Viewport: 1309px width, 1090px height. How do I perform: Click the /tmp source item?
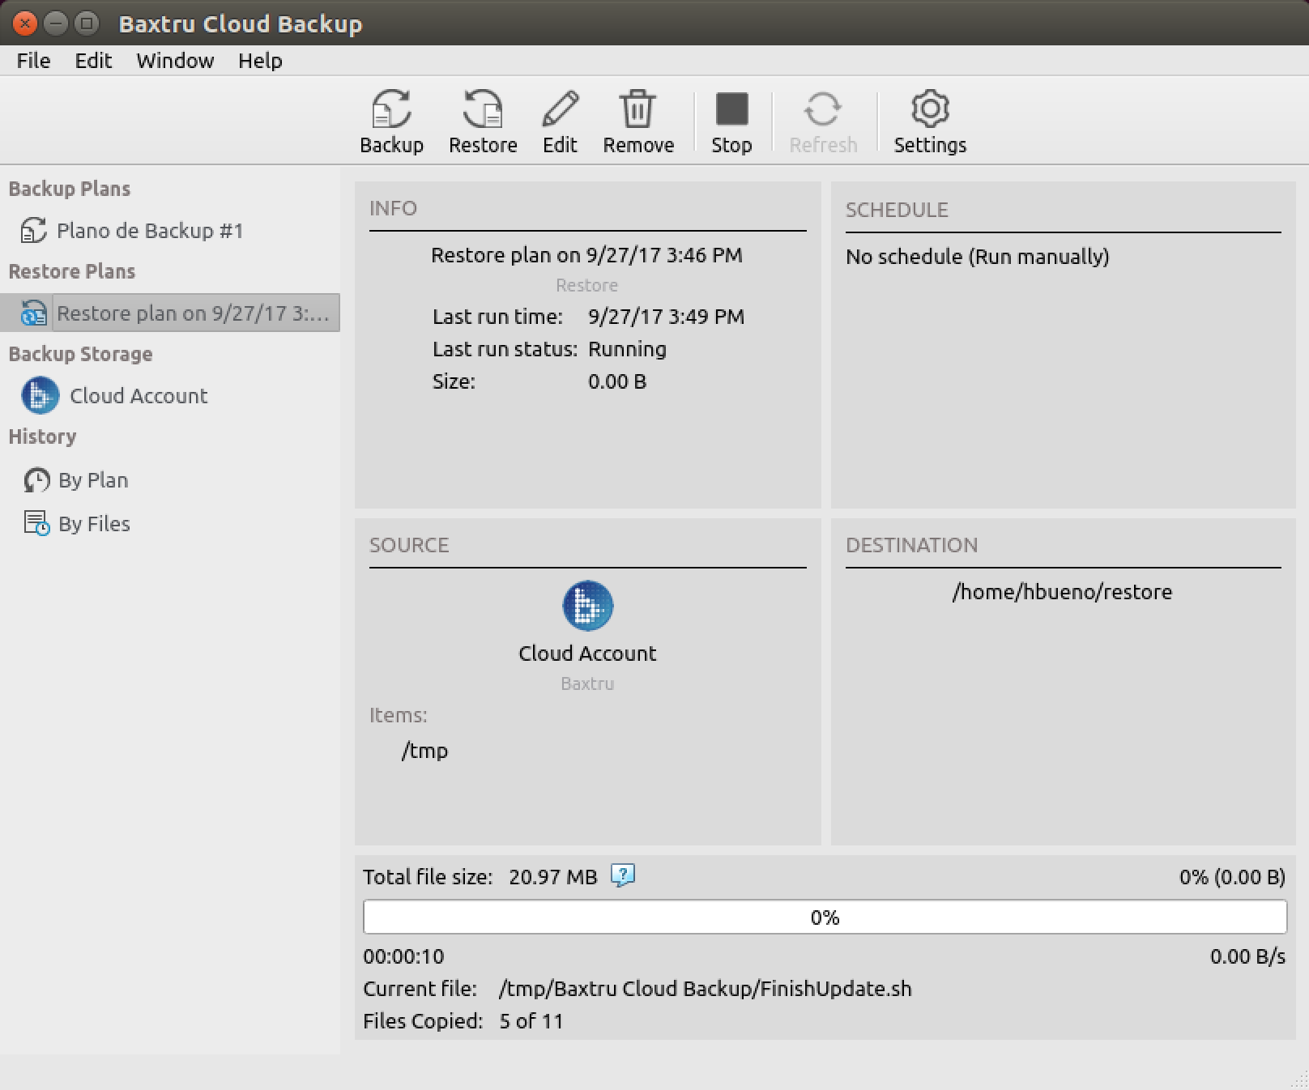(x=424, y=751)
